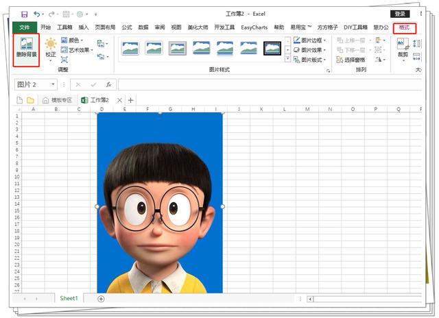
Task: Click 上移一层 (Bring Forward)
Action: (x=351, y=40)
